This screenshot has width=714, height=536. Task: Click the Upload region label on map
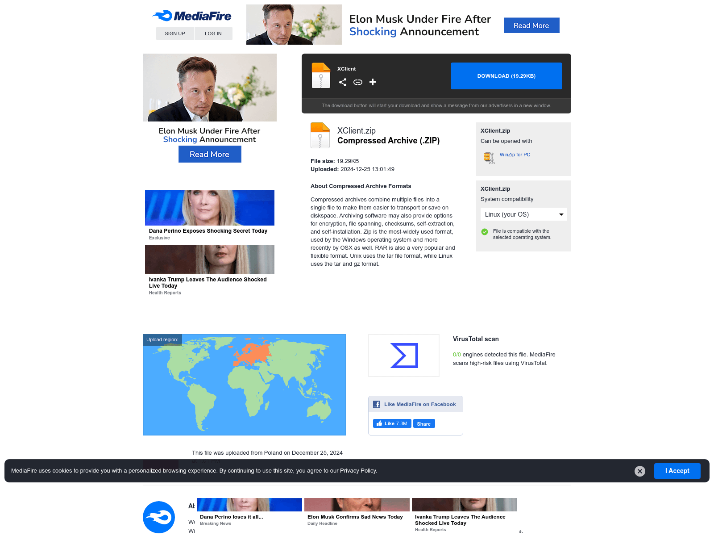[162, 339]
